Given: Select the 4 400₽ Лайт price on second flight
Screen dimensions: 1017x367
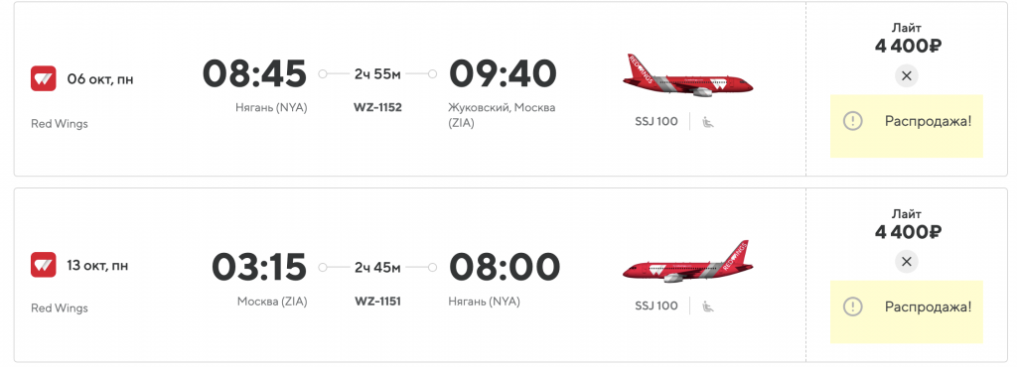Looking at the screenshot, I should pos(908,232).
